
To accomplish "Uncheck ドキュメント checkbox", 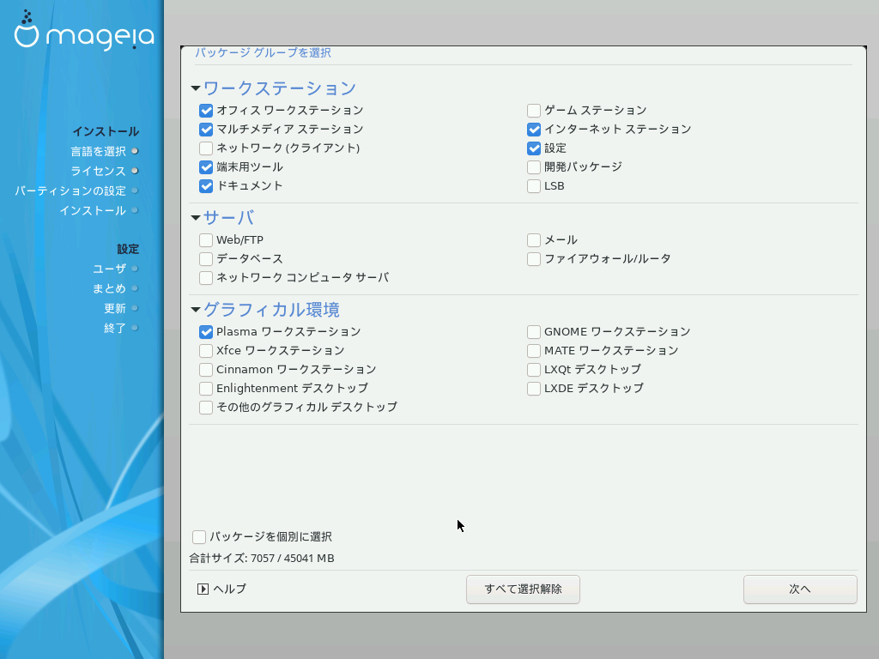I will [x=206, y=186].
